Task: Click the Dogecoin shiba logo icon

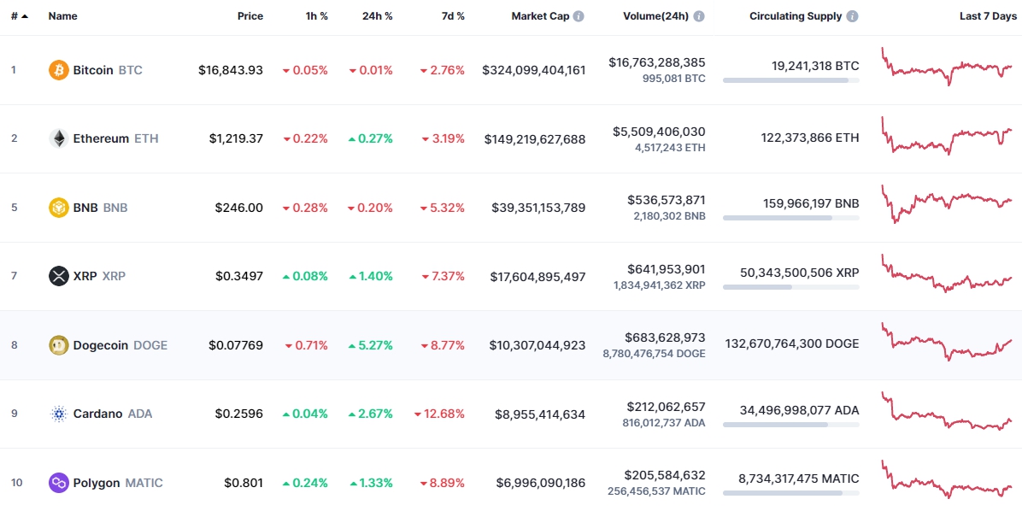Action: pos(59,344)
